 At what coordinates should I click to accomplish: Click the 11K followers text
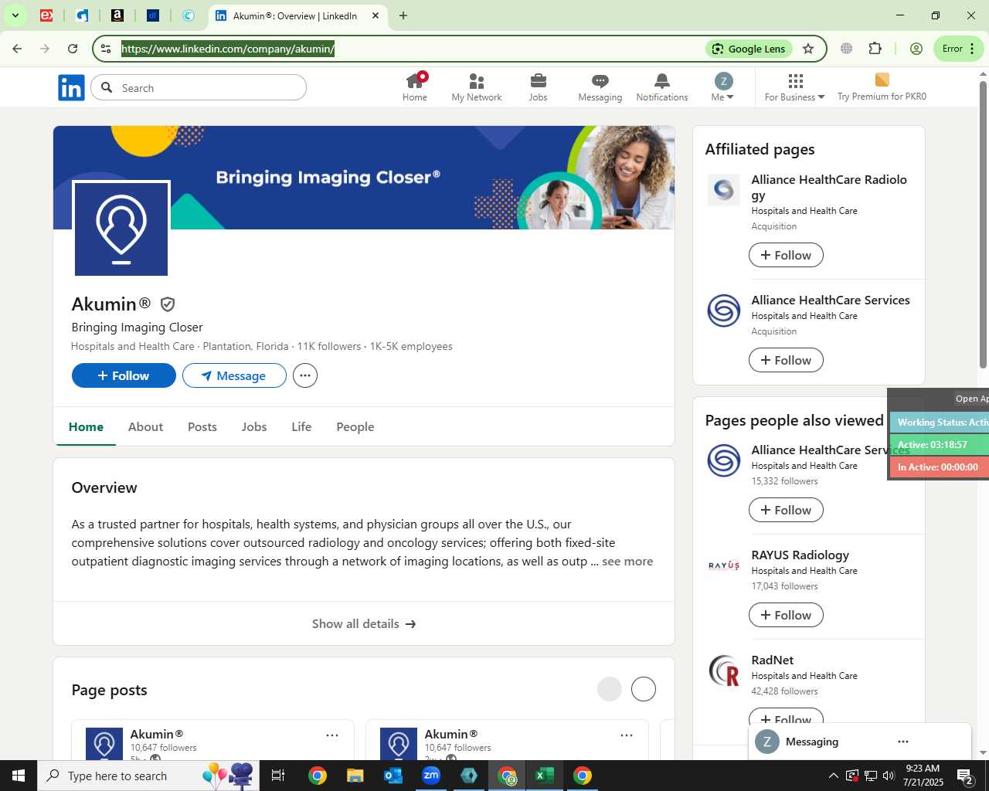(328, 346)
